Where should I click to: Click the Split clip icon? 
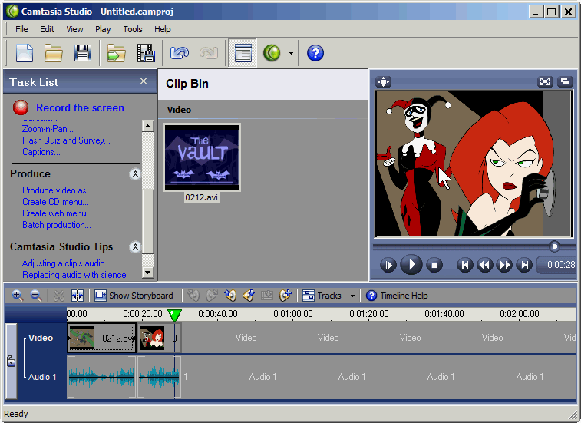click(77, 296)
